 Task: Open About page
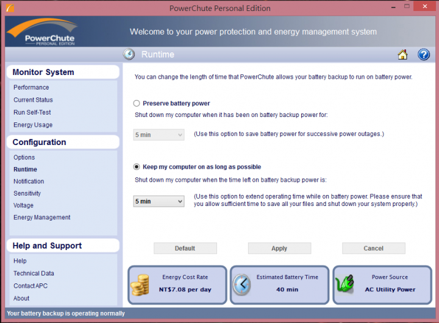[21, 299]
